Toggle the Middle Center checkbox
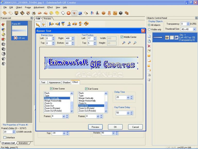 tap(122, 37)
